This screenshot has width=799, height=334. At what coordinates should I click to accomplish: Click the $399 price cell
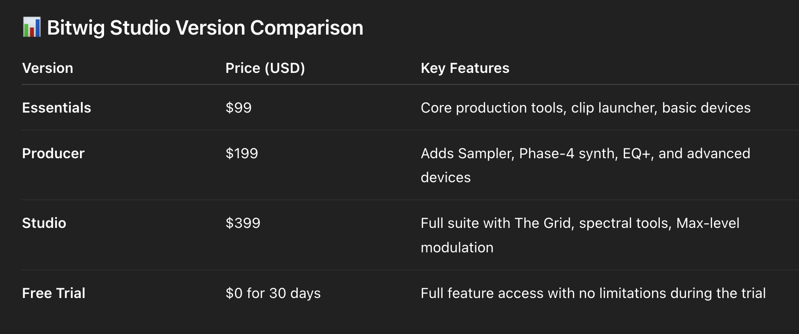tap(243, 223)
